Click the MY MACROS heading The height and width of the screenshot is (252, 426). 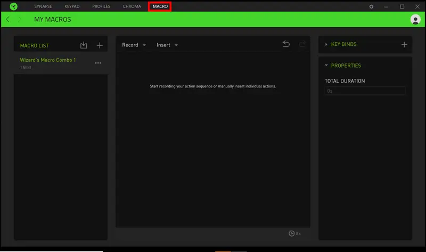(53, 19)
